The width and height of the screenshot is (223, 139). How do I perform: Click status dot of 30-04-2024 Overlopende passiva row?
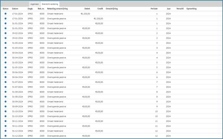click(6, 57)
